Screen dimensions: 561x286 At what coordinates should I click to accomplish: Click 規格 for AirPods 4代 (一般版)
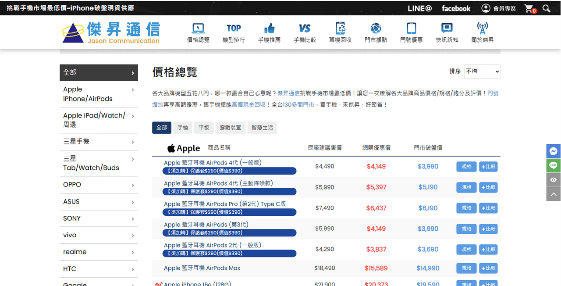(x=466, y=167)
